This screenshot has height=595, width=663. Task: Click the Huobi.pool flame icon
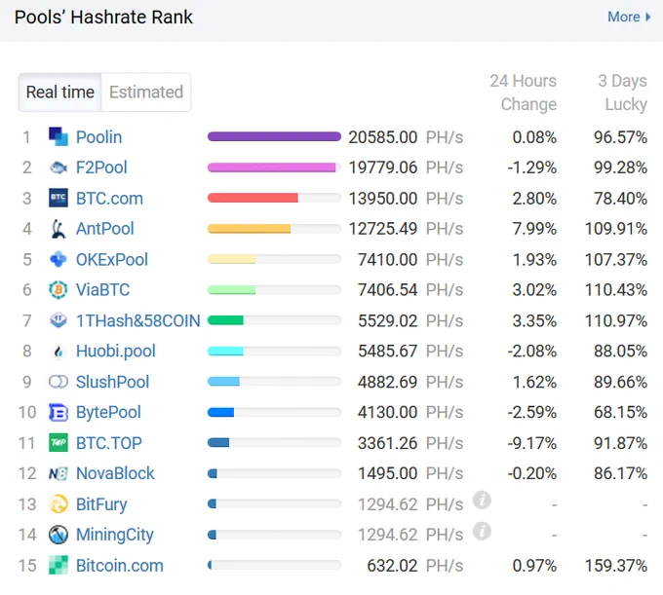58,351
